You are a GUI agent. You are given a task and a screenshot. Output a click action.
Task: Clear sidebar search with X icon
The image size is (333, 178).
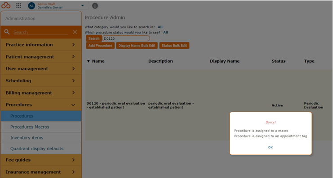coord(75,32)
